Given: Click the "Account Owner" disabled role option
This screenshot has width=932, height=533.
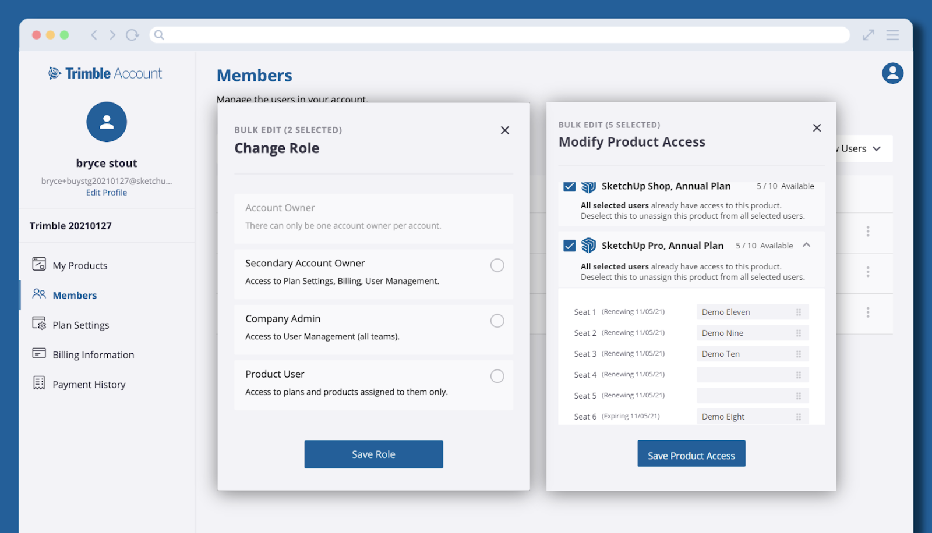Looking at the screenshot, I should pyautogui.click(x=374, y=219).
